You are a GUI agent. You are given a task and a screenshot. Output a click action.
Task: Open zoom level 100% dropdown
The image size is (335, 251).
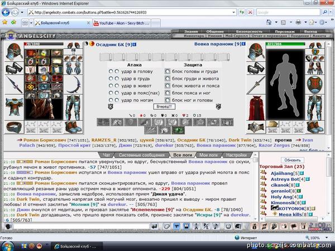click(x=327, y=238)
